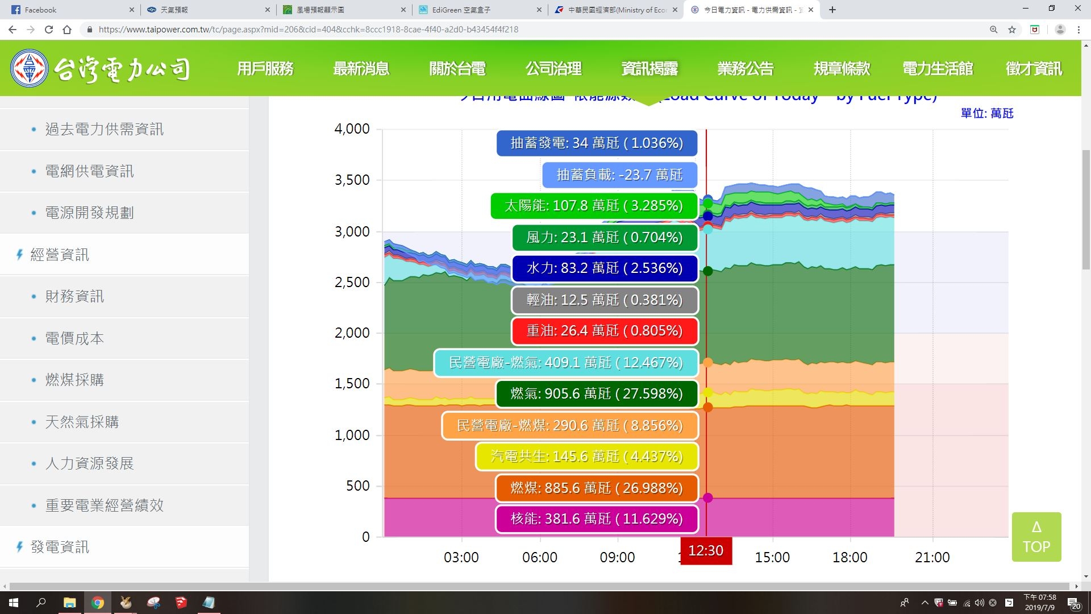Open the 徵才資訊 navigation menu
This screenshot has width=1091, height=614.
coord(1034,69)
